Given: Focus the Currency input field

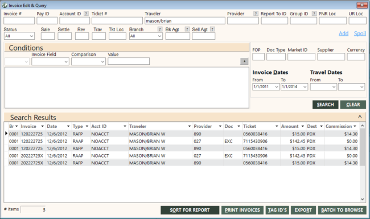Looking at the screenshot, I should tap(356, 57).
